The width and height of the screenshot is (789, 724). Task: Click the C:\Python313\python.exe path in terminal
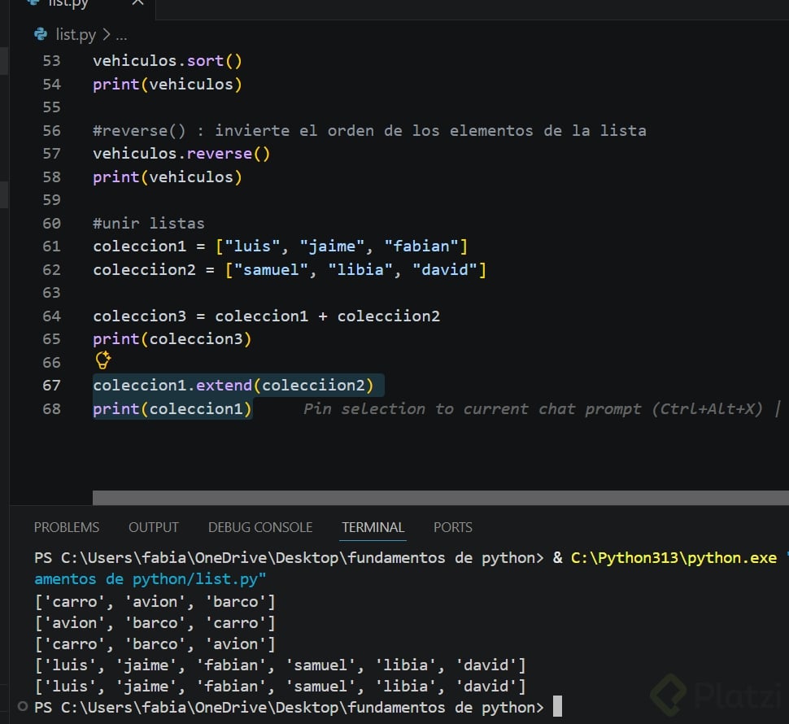673,557
